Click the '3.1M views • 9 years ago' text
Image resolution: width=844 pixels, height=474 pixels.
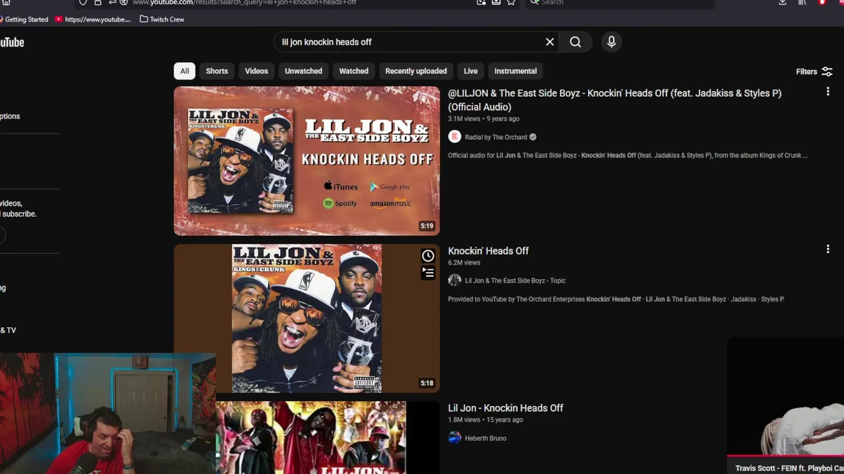tap(483, 119)
